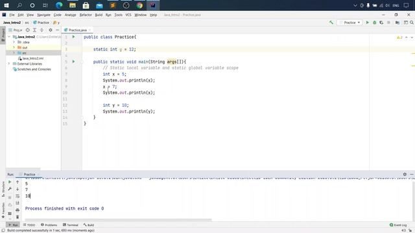Open the Analyze menu
The width and height of the screenshot is (415, 233).
[71, 15]
